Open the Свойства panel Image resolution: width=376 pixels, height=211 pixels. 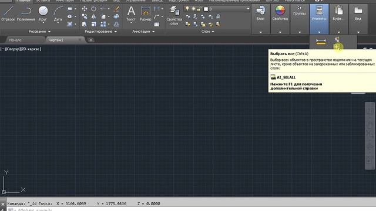pyautogui.click(x=280, y=19)
